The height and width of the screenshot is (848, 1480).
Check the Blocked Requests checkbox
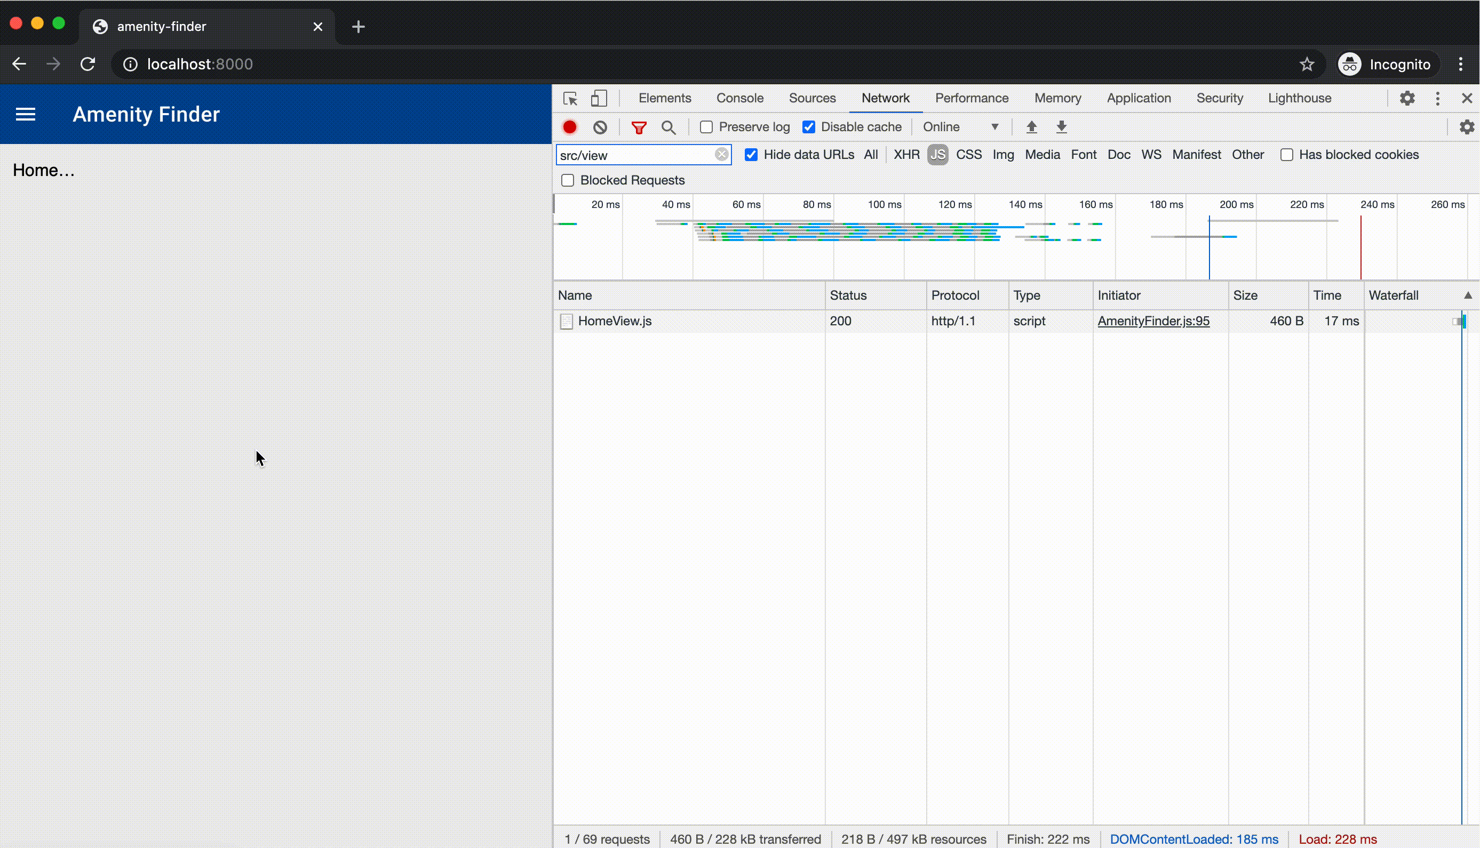[x=568, y=181]
